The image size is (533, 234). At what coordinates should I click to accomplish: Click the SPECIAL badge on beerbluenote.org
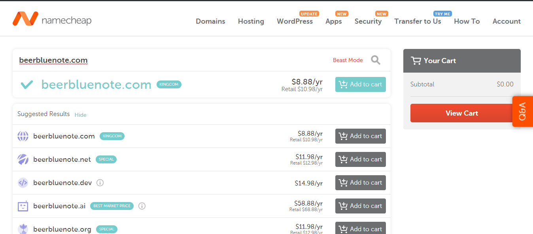click(107, 229)
